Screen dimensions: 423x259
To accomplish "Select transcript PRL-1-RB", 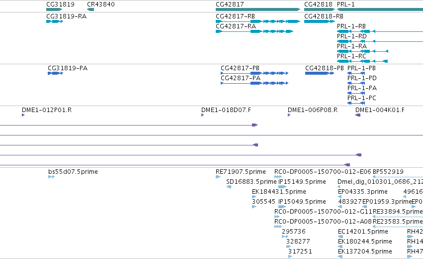I will (x=380, y=31).
